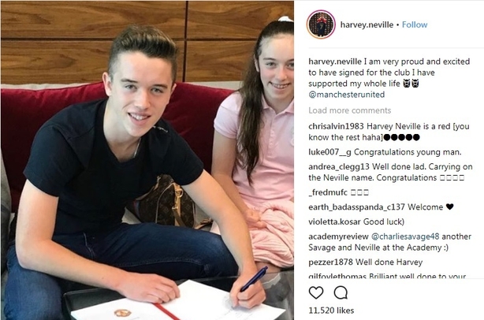This screenshot has height=320, width=484.
Task: Open harvey.neville username in header
Action: point(367,24)
